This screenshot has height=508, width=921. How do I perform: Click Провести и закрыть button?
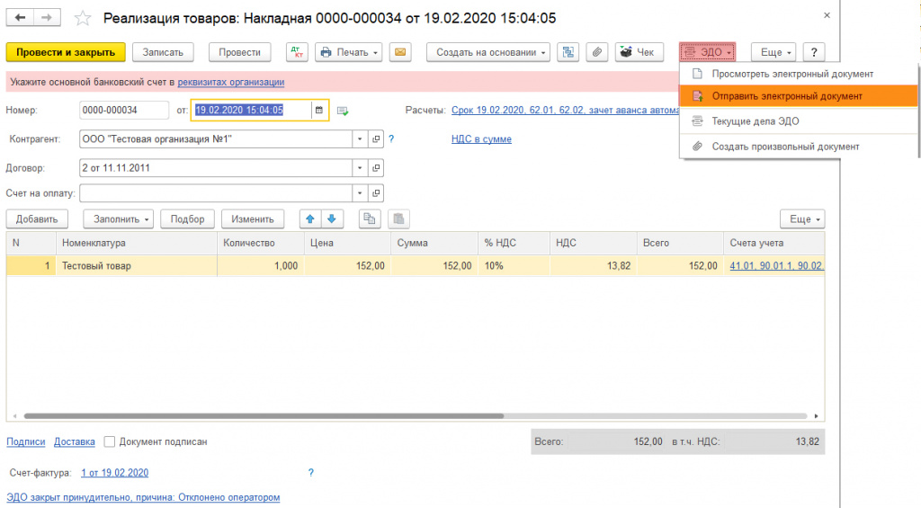click(66, 52)
